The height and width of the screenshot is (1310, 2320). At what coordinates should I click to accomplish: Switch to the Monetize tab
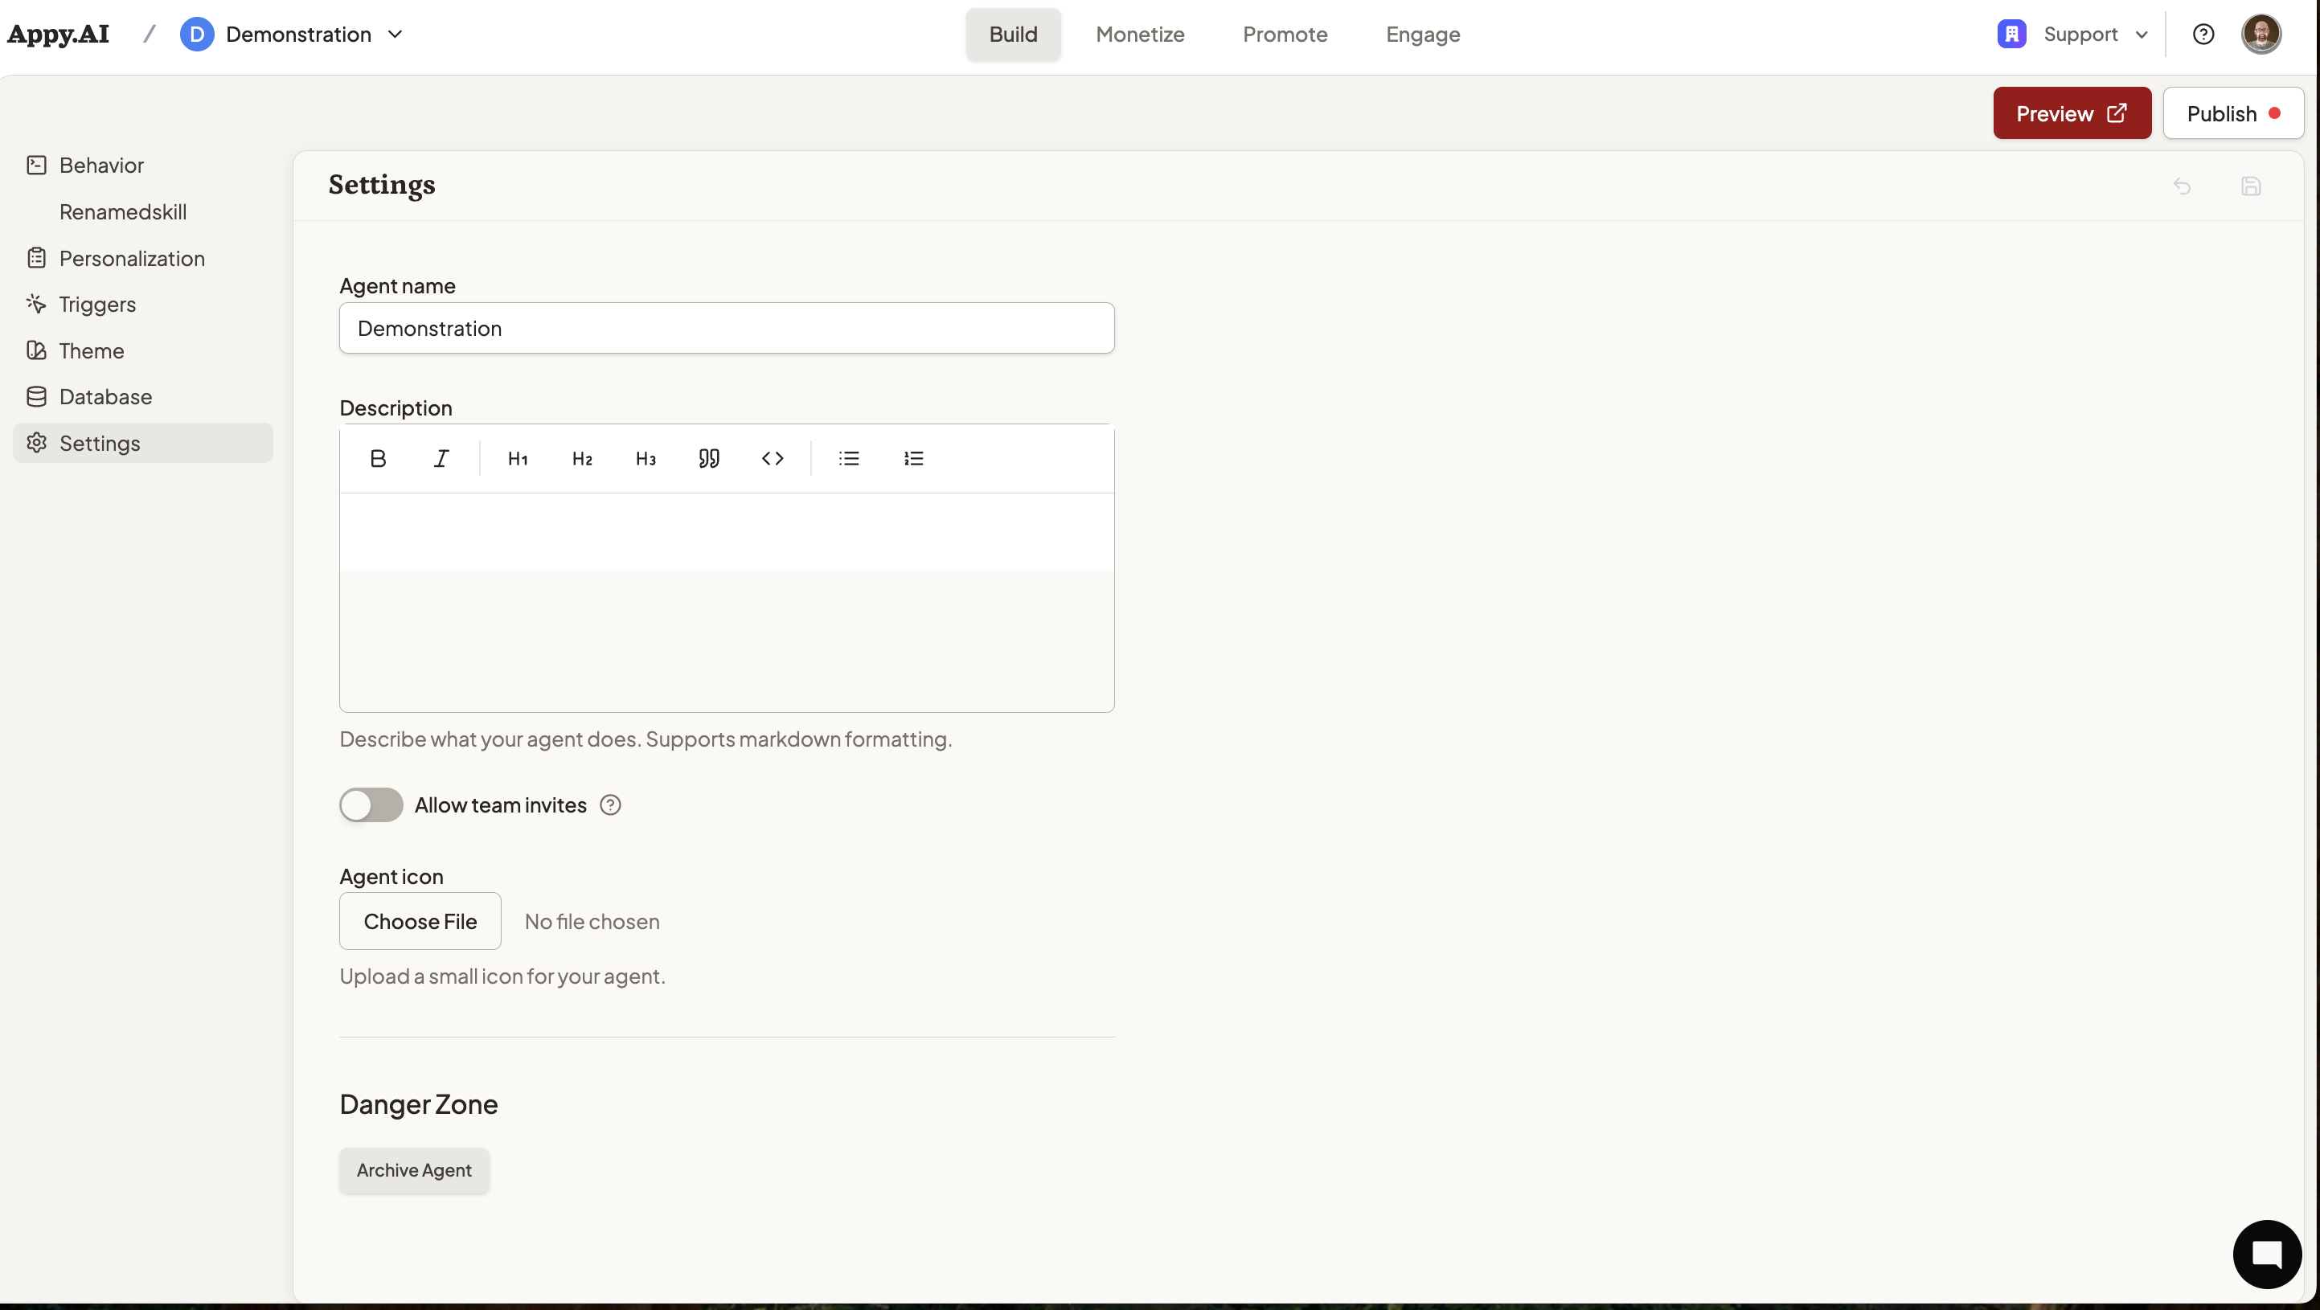[1139, 35]
